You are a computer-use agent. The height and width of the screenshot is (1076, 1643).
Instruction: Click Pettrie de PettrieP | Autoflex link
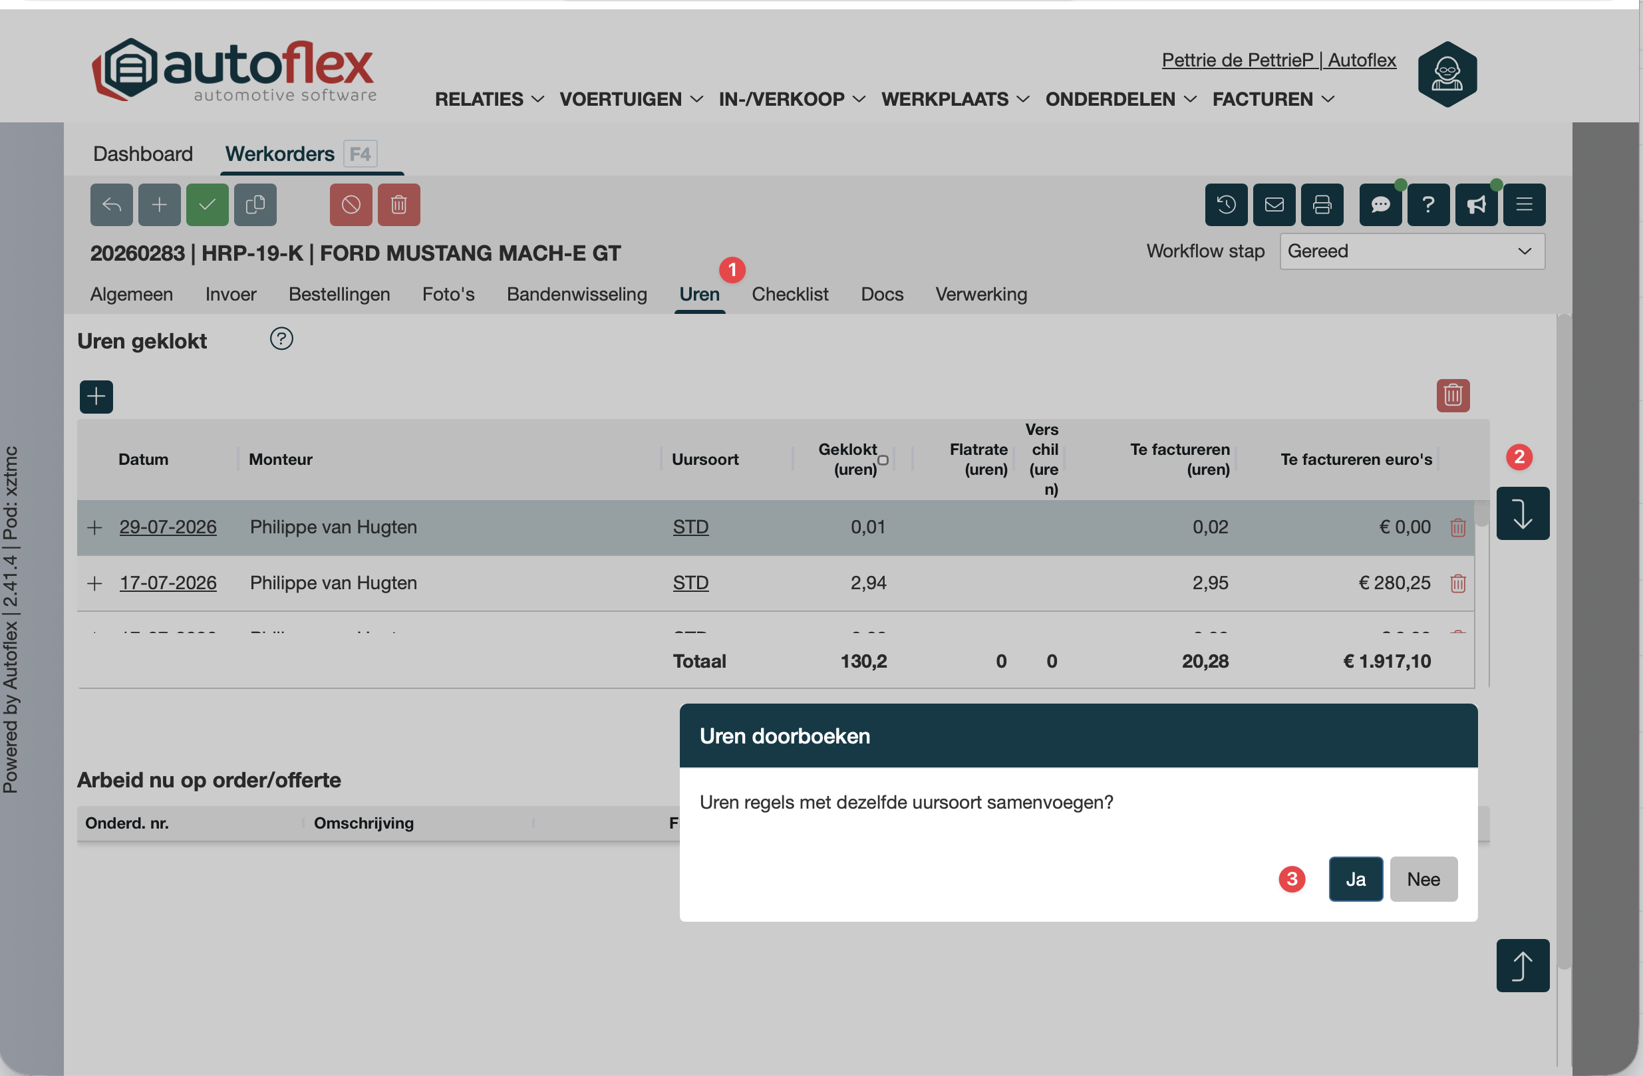(x=1278, y=60)
